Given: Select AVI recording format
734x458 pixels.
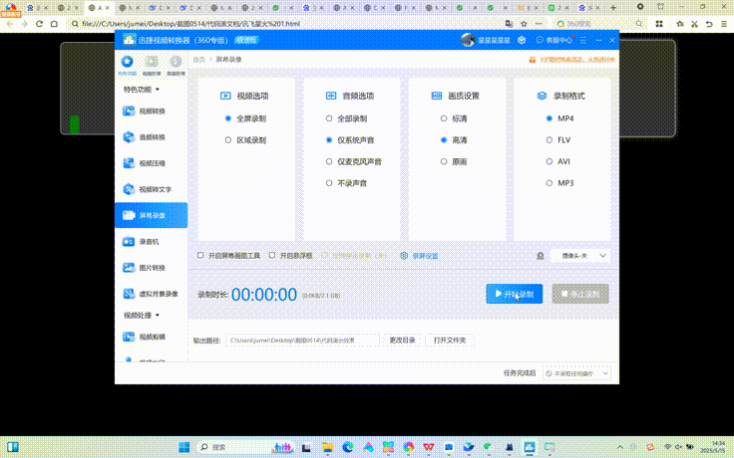Looking at the screenshot, I should click(558, 161).
